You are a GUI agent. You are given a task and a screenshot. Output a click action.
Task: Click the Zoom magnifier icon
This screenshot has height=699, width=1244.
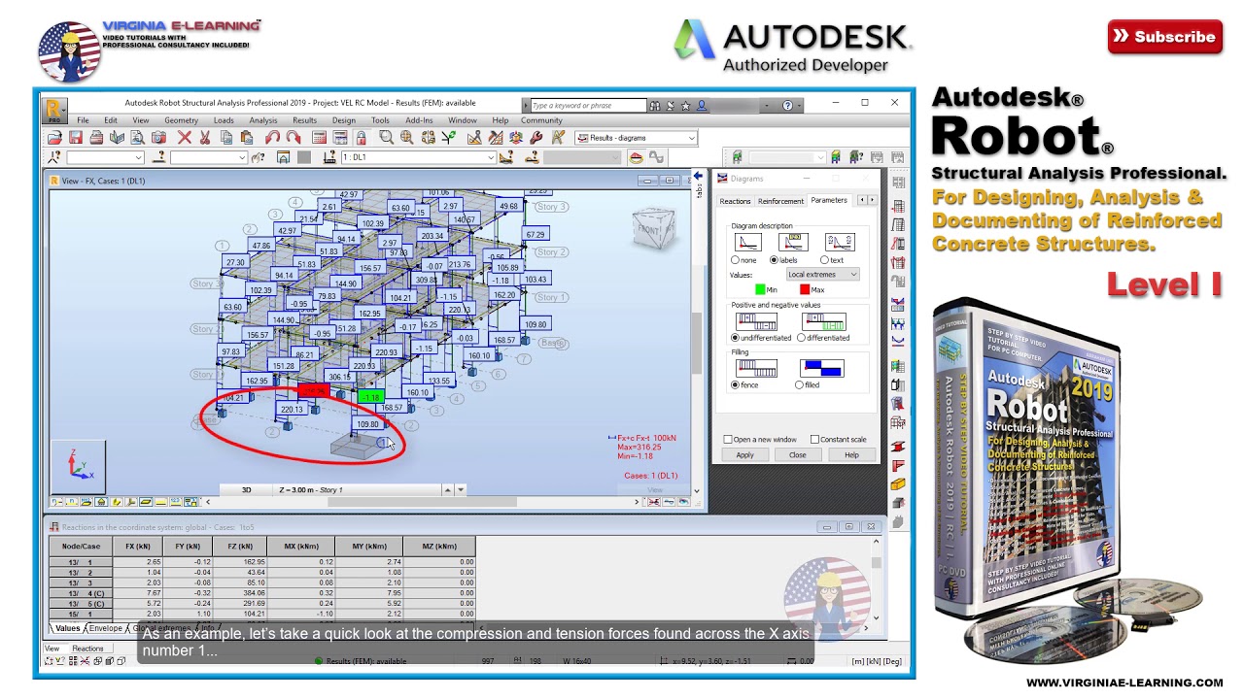[386, 138]
